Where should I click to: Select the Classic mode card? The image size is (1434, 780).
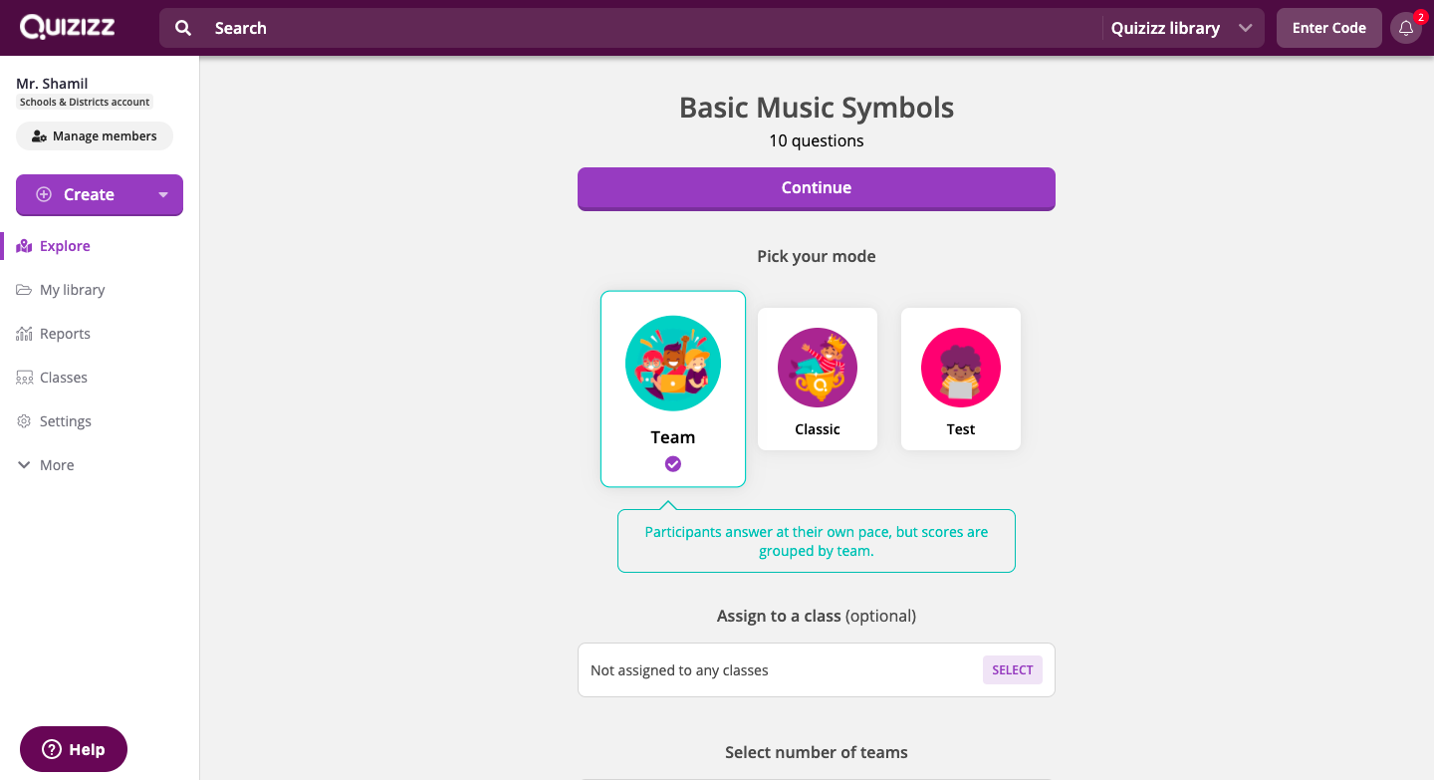[x=818, y=379]
